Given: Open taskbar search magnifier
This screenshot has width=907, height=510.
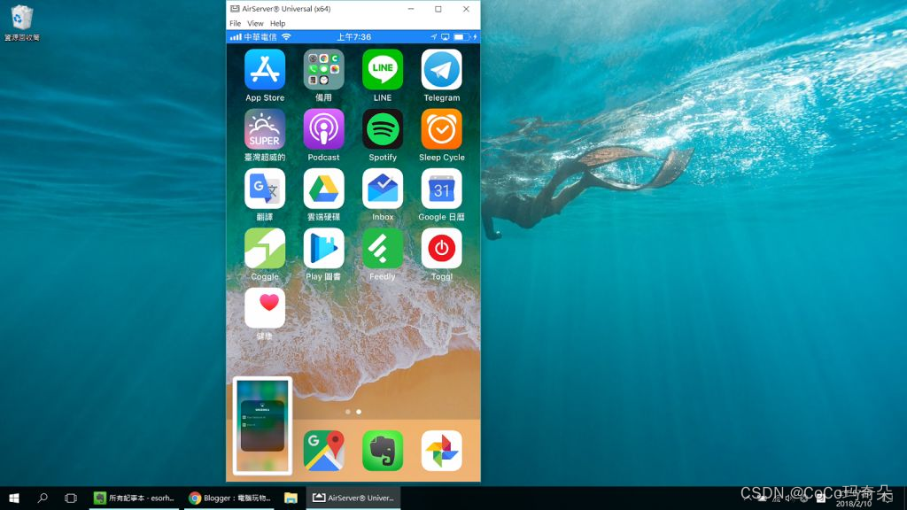Looking at the screenshot, I should (43, 498).
